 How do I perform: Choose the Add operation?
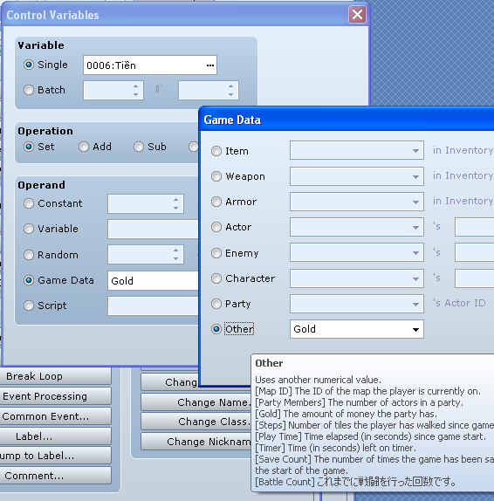[x=84, y=147]
